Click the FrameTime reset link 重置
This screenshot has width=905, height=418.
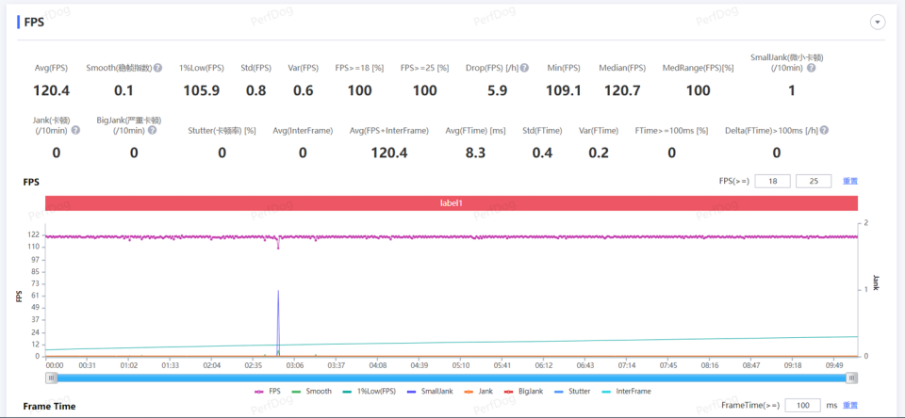tap(850, 406)
